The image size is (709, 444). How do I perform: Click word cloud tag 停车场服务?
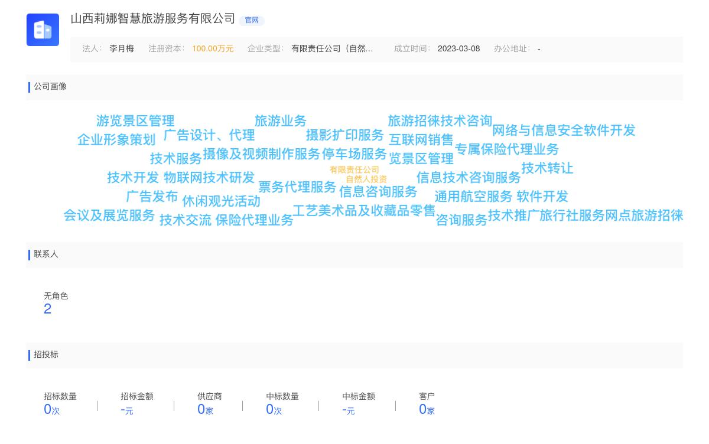(x=354, y=154)
